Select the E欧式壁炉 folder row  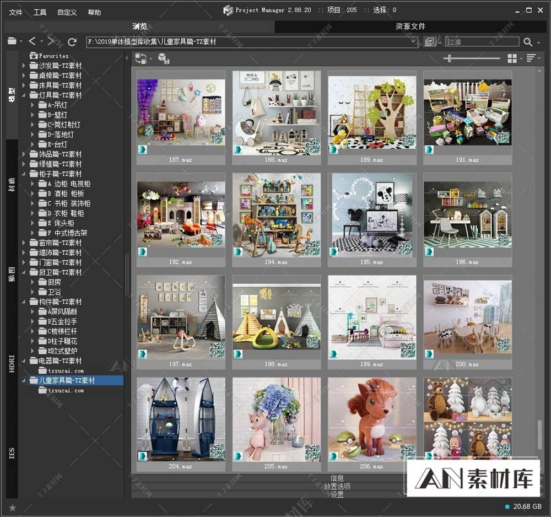tap(62, 351)
